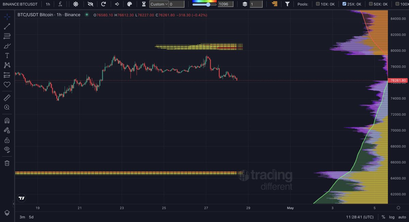Screen dimensions: 409x222
Task: Focus the field showing 0 next to Custom
Action: click(177, 4)
